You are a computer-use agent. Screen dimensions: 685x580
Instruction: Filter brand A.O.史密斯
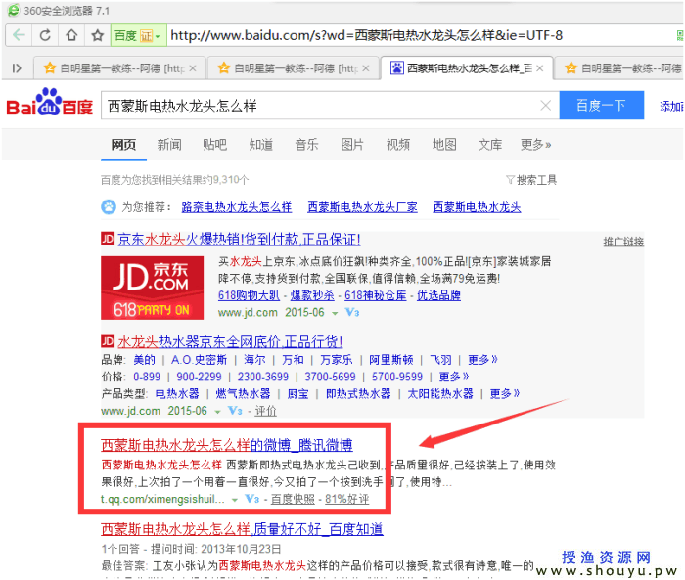click(x=200, y=360)
